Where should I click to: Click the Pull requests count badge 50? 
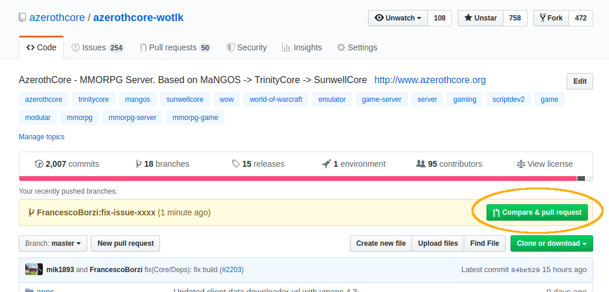[205, 48]
